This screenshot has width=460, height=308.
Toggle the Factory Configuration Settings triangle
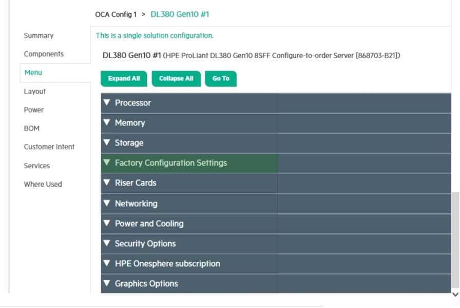tap(107, 163)
